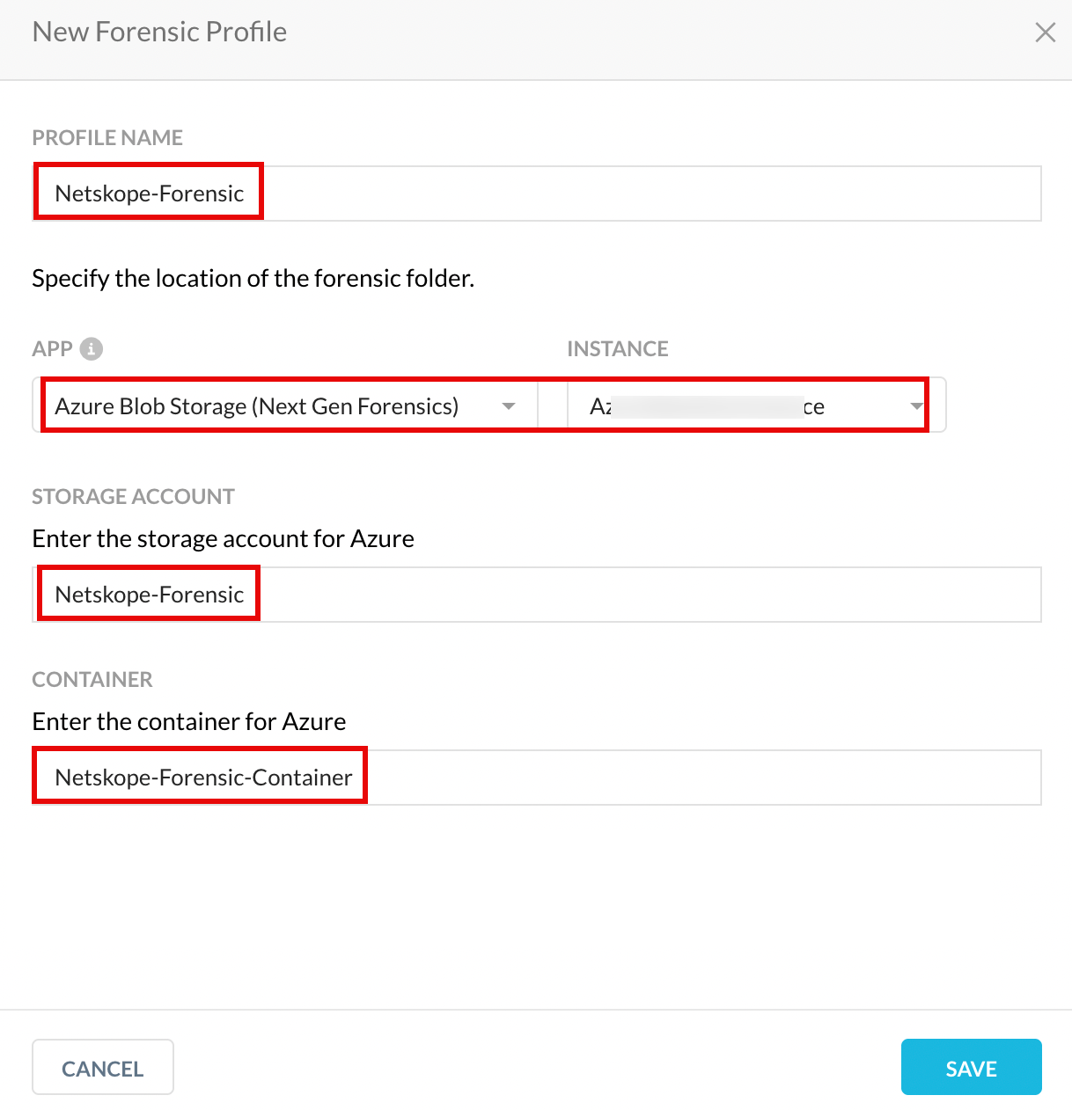Click the storage account instruction text
The height and width of the screenshot is (1110, 1072).
[224, 539]
